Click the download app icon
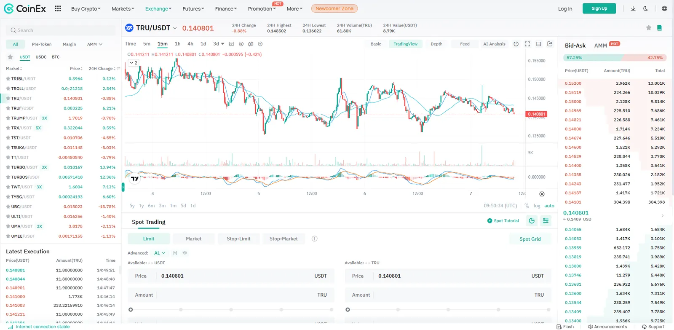674x330 pixels. click(x=633, y=8)
